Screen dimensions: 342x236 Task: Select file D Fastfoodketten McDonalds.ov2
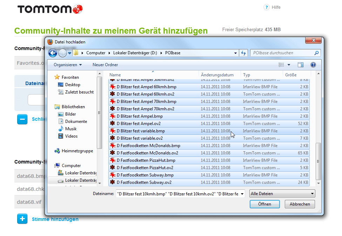[147, 153]
